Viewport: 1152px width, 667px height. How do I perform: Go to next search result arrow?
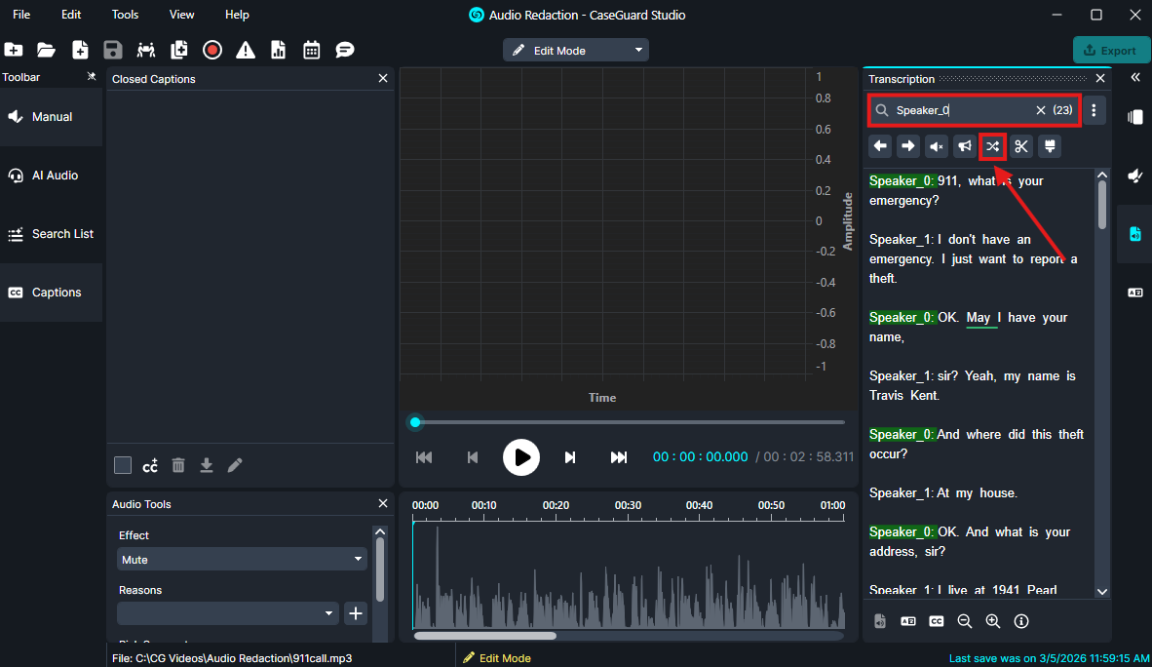[x=908, y=146]
